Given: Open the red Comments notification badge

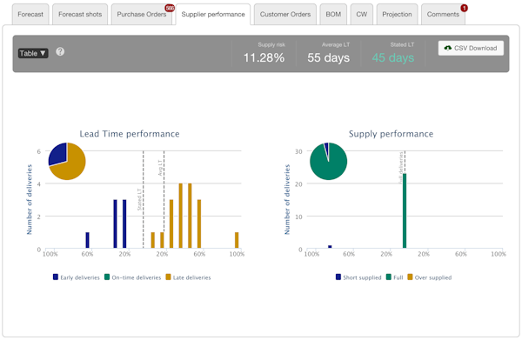Looking at the screenshot, I should (x=464, y=8).
